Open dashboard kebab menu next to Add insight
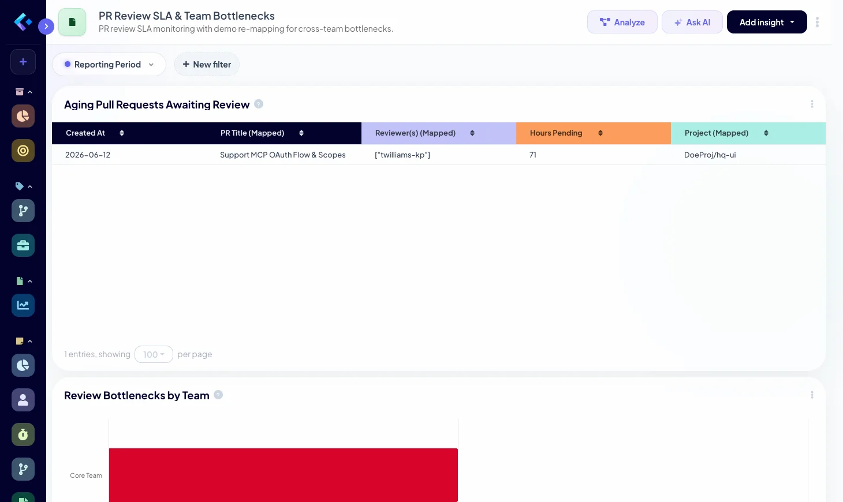843x502 pixels. tap(817, 22)
